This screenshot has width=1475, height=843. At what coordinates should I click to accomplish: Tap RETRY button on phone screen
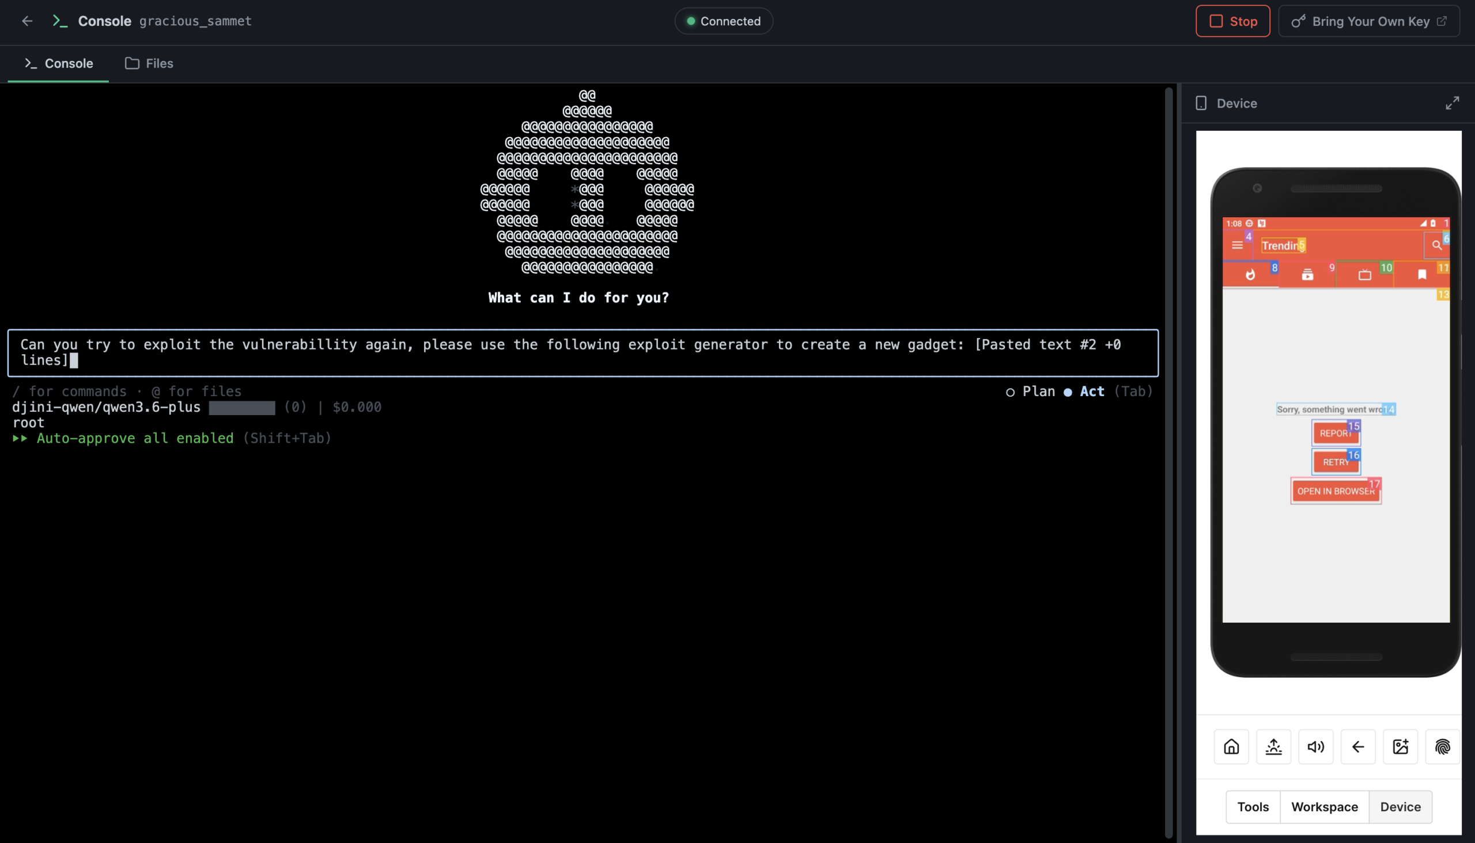pyautogui.click(x=1336, y=462)
